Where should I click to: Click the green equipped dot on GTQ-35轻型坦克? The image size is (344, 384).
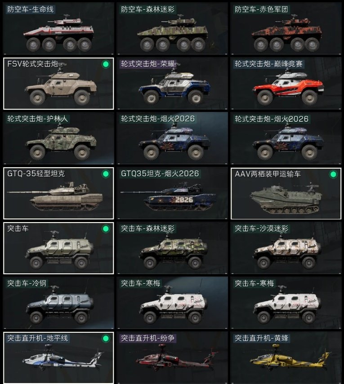coord(106,174)
